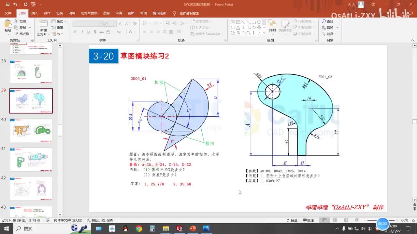Open the Select (选择) dropdown

(329, 34)
